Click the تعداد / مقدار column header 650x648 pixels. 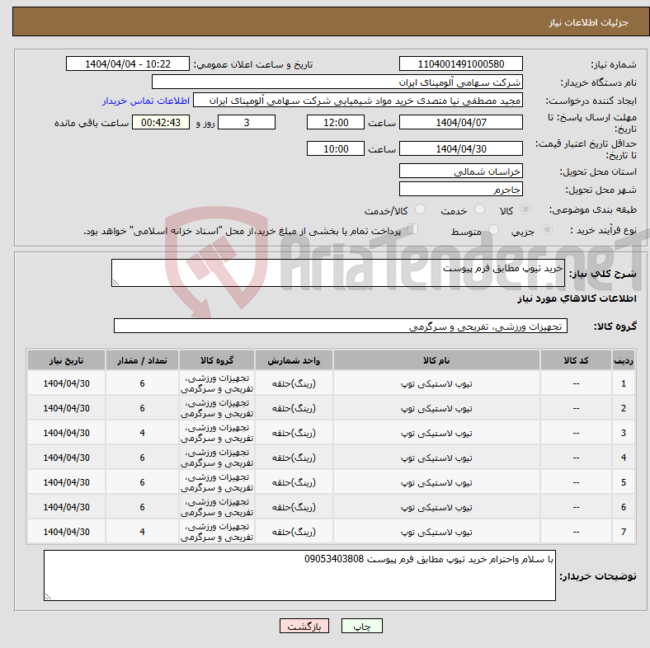point(142,360)
